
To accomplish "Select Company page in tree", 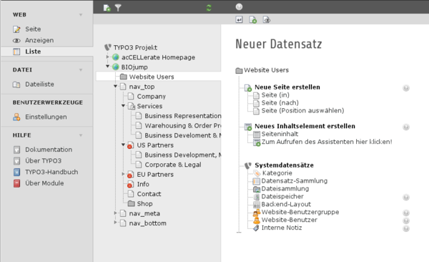I will point(152,97).
